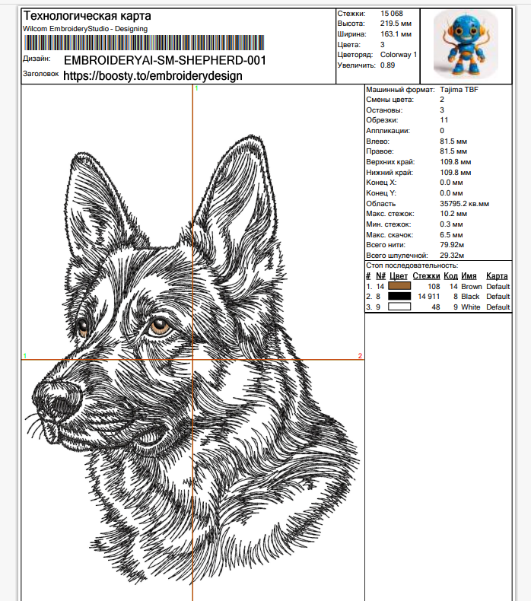Open the boosty.to/embroiderydesign URL text
Viewport: 531px width, 601px height.
tap(153, 75)
